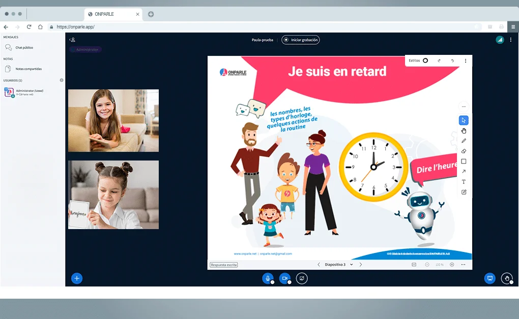Open the Chat público panel
Screen dimensions: 519x319
pyautogui.click(x=23, y=47)
